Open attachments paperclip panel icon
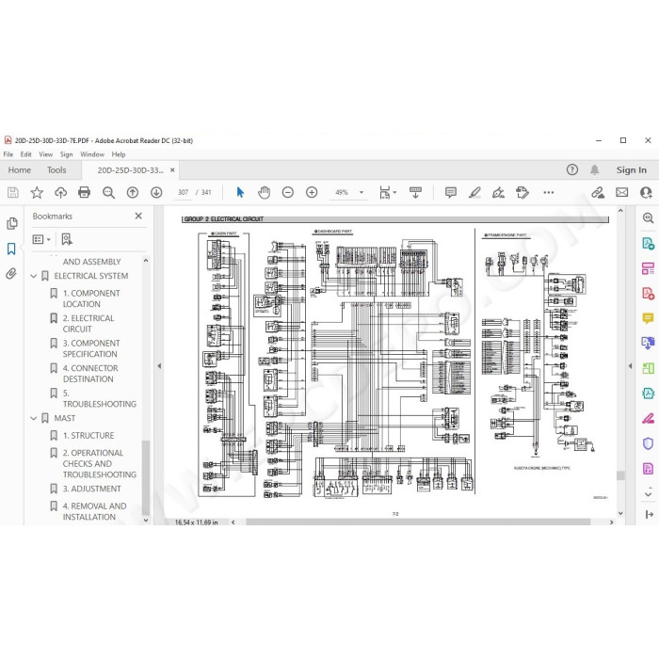Screen dimensions: 659x659 (x=11, y=274)
